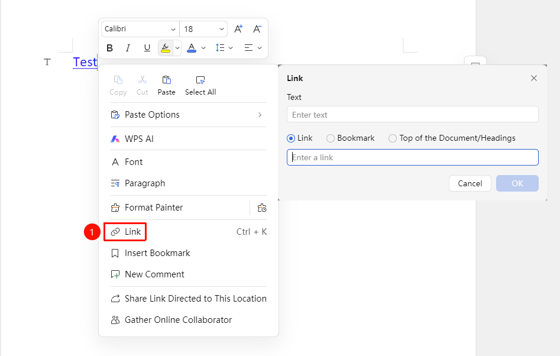Expand alignment options arrow
The image size is (560, 356).
pyautogui.click(x=260, y=48)
